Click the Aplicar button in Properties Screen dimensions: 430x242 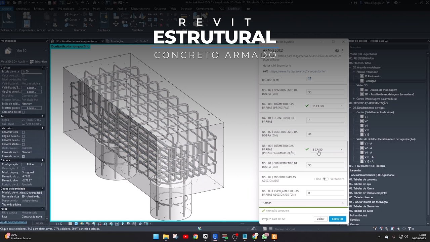point(40,223)
